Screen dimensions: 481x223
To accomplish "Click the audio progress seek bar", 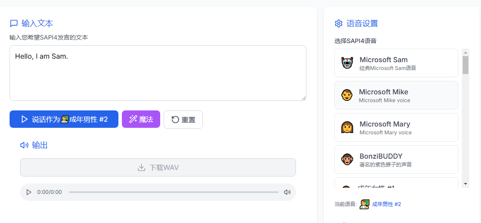I will (174, 192).
